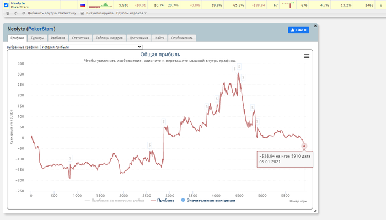Click the Facebook Like button
The height and width of the screenshot is (220, 386).
click(x=299, y=30)
